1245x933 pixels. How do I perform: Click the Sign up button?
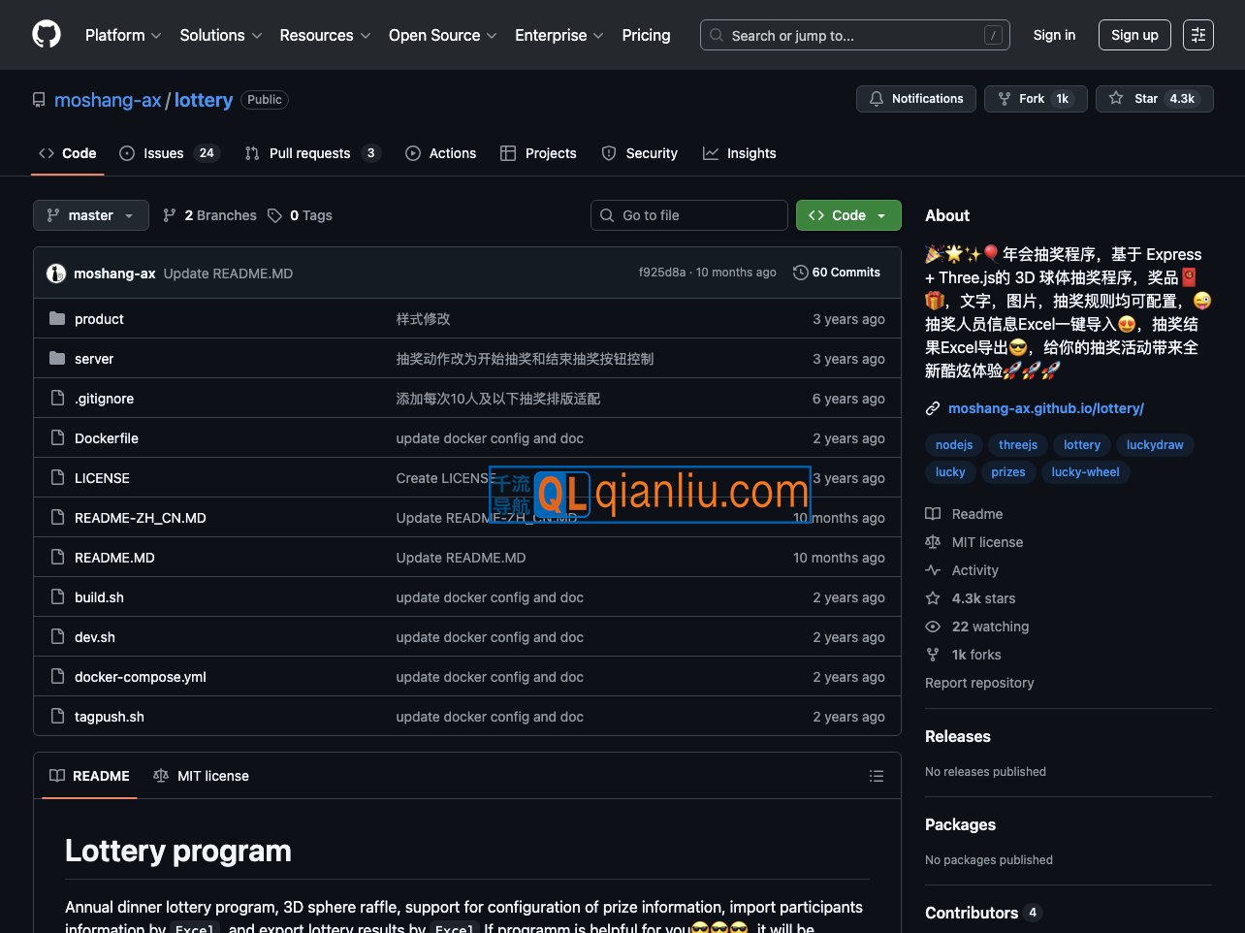tap(1133, 35)
